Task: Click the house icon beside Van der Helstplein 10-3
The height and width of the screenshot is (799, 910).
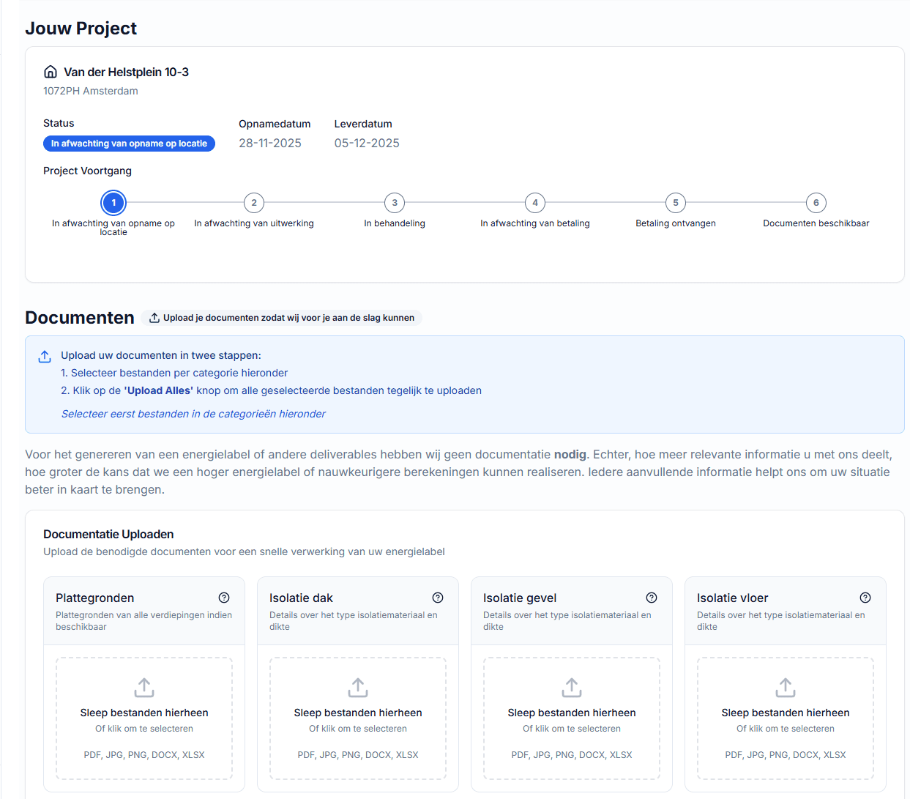Action: coord(50,71)
